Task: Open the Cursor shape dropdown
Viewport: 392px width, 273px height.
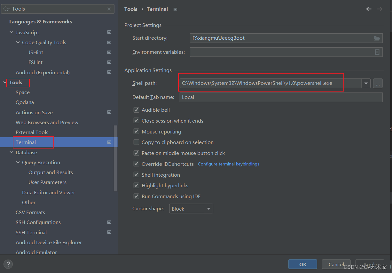Action: [x=208, y=208]
